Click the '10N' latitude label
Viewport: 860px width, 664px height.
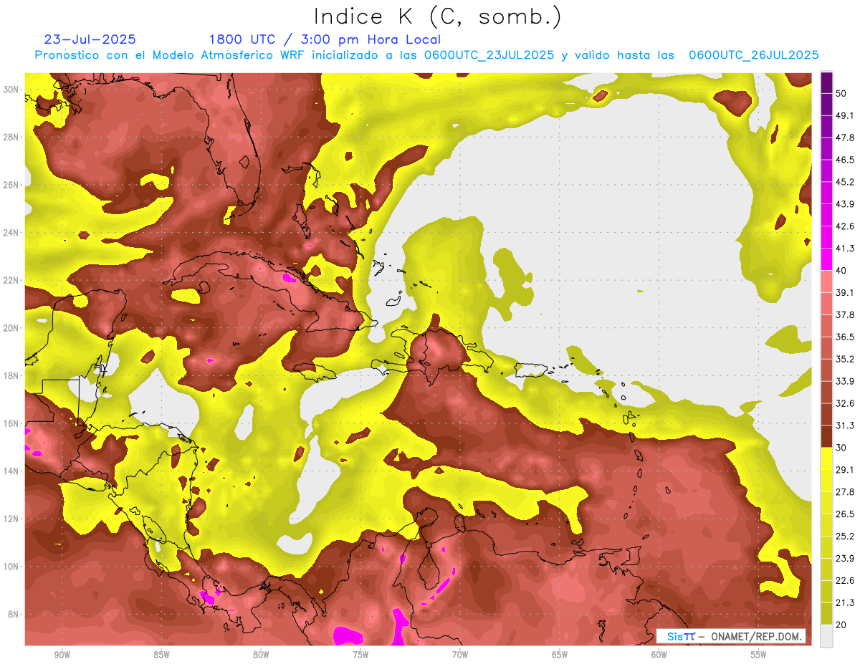pyautogui.click(x=11, y=567)
